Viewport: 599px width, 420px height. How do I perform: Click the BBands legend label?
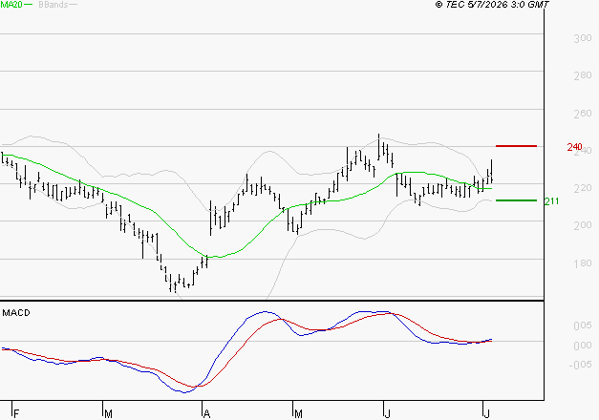pyautogui.click(x=53, y=5)
